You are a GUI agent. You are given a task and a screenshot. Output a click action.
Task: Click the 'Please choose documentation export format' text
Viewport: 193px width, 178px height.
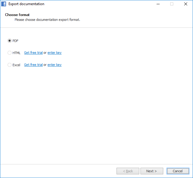(x=47, y=20)
